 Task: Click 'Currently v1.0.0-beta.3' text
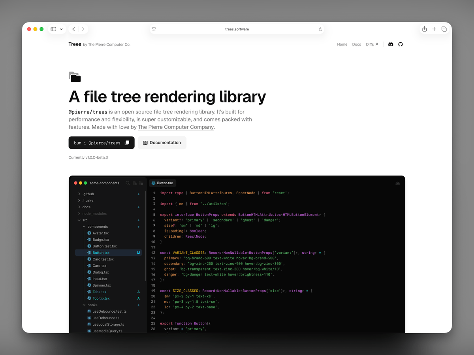click(88, 157)
